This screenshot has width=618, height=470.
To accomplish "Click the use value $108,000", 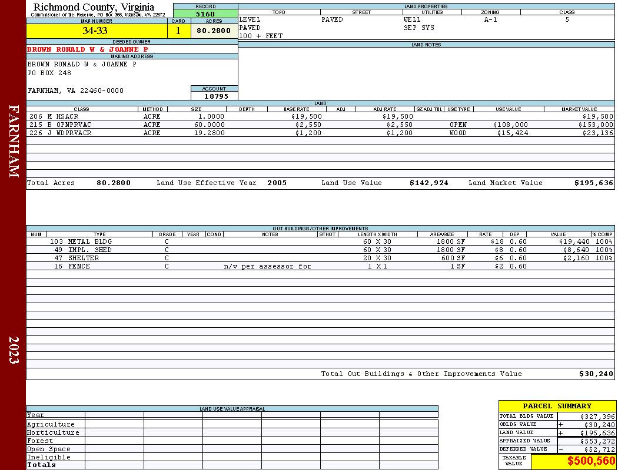I will [x=510, y=125].
